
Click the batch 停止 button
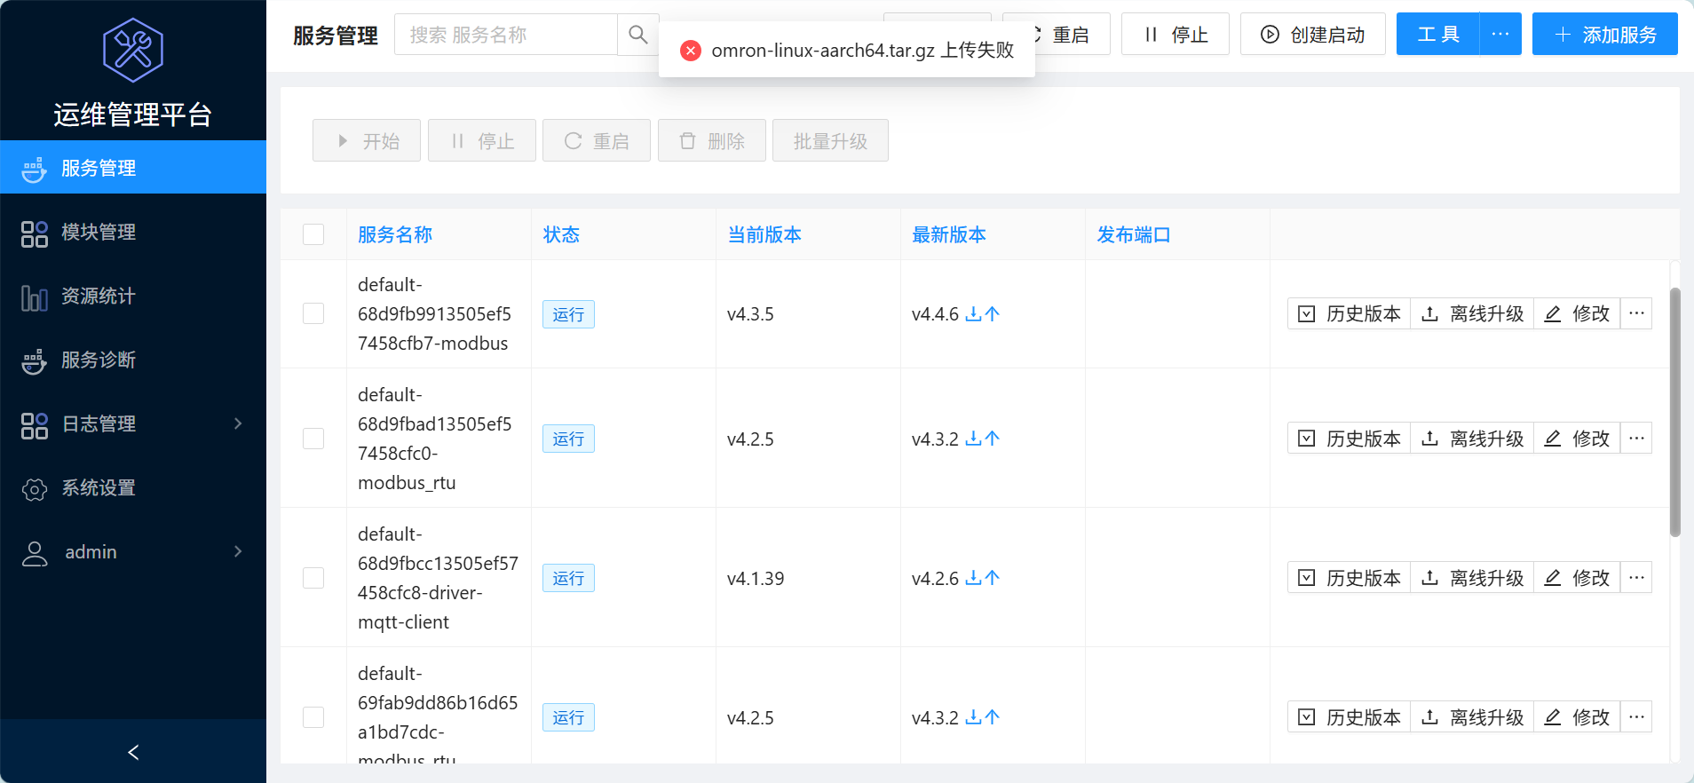[482, 141]
